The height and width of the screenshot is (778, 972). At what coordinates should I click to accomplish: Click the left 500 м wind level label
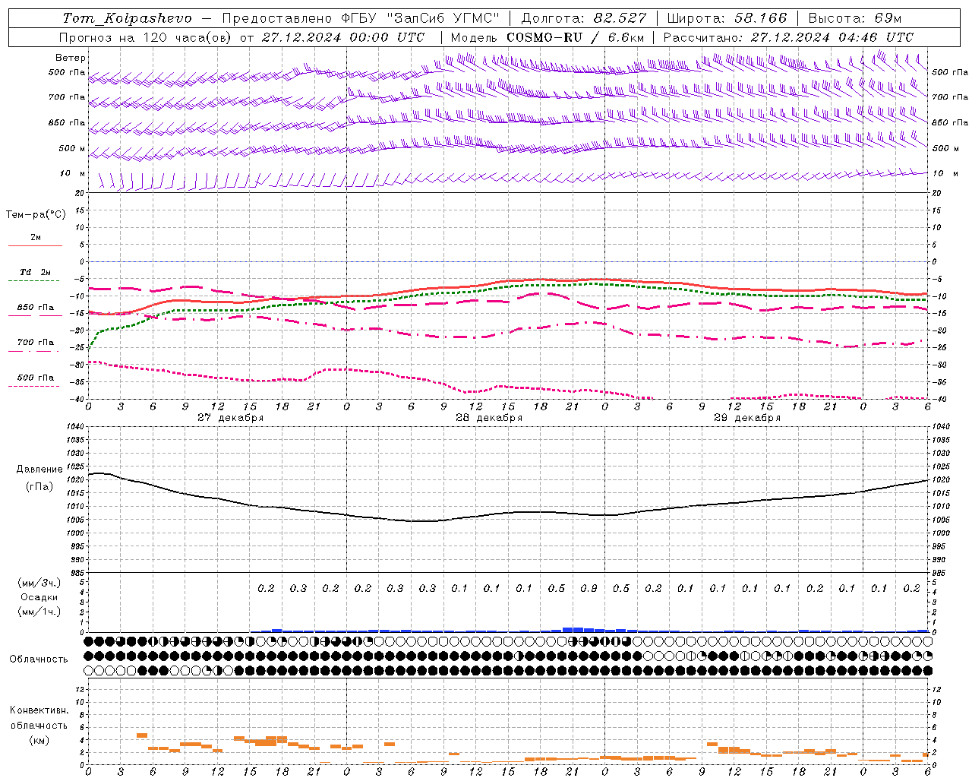(x=72, y=148)
